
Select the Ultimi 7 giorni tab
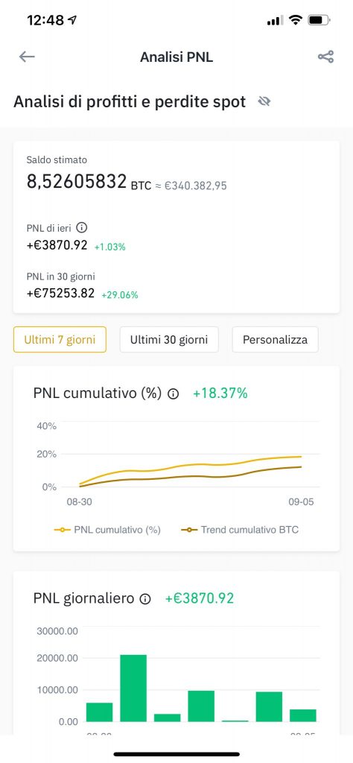tap(60, 340)
